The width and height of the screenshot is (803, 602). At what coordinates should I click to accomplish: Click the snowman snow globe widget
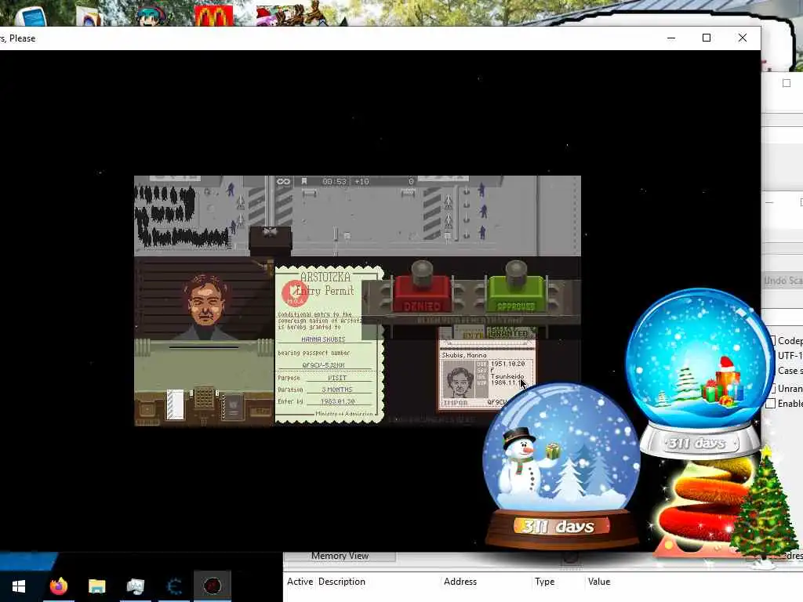[561, 466]
